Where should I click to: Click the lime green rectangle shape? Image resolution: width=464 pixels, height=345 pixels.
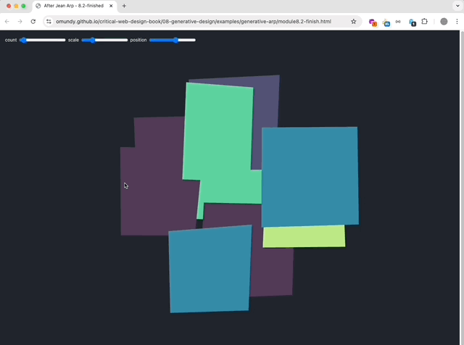pos(304,236)
